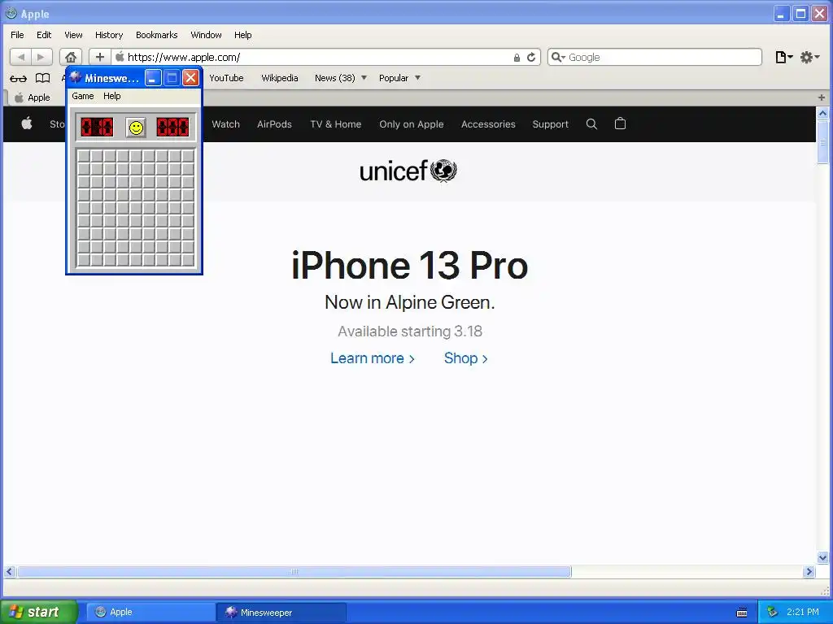Expand the News (38) bookmarks dropdown
The image size is (833, 624).
[x=364, y=78]
